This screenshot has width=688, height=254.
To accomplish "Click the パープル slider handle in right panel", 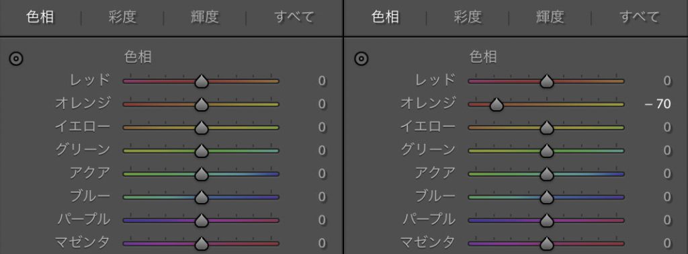I will point(547,220).
